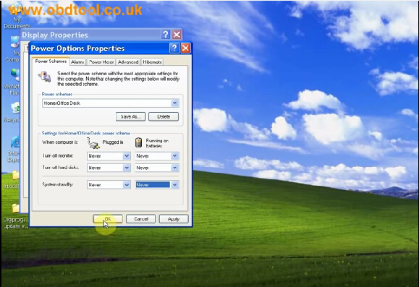This screenshot has width=419, height=287.
Task: Open System standby on-batteries dropdown
Action: [157, 185]
